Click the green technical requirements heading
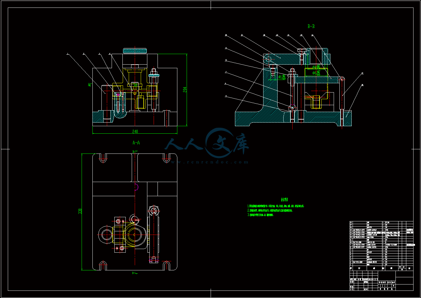Viewport: 421px width, 298px height. click(x=284, y=199)
